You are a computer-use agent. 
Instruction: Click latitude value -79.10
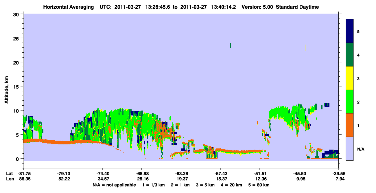point(63,174)
